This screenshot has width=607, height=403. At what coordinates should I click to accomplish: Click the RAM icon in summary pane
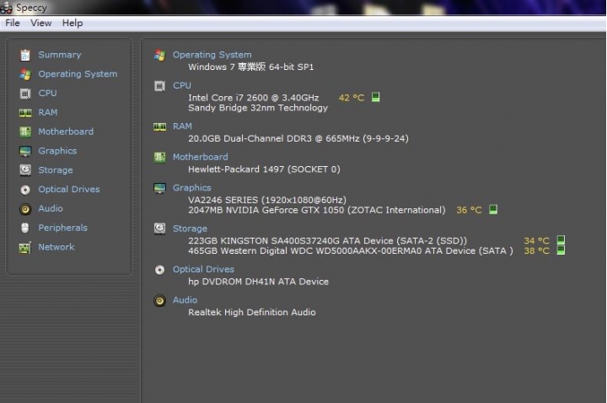point(159,126)
